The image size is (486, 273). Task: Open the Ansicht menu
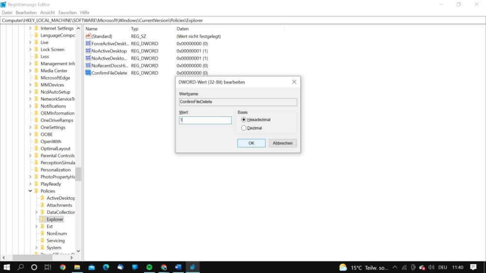pyautogui.click(x=48, y=13)
